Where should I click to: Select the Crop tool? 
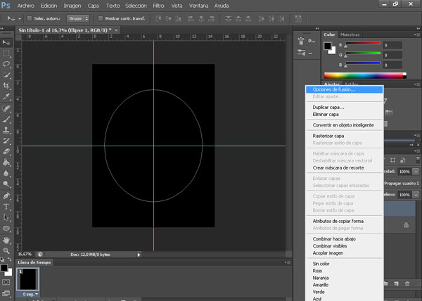point(6,86)
